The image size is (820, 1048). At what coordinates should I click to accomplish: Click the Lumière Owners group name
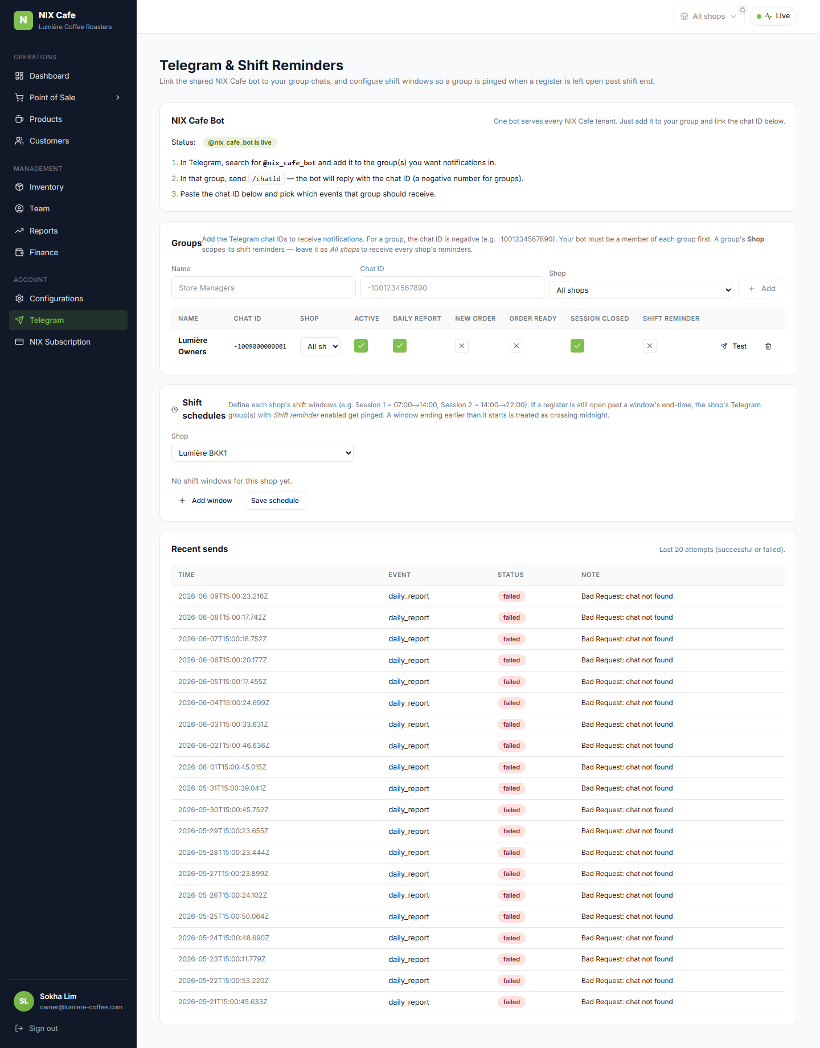(x=193, y=346)
